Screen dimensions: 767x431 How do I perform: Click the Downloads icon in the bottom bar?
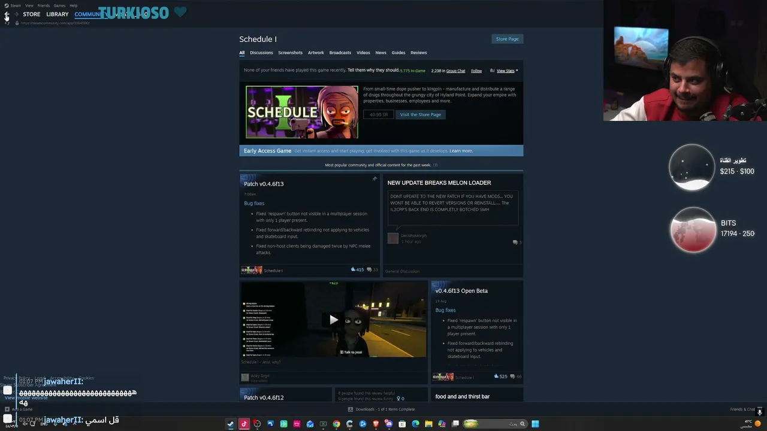coord(351,409)
